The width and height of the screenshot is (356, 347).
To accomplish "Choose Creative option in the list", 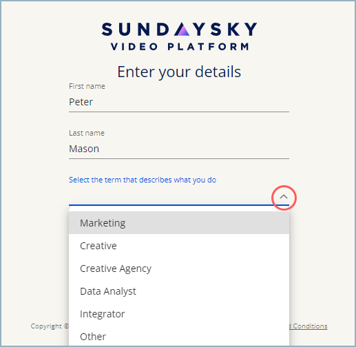I will point(179,246).
